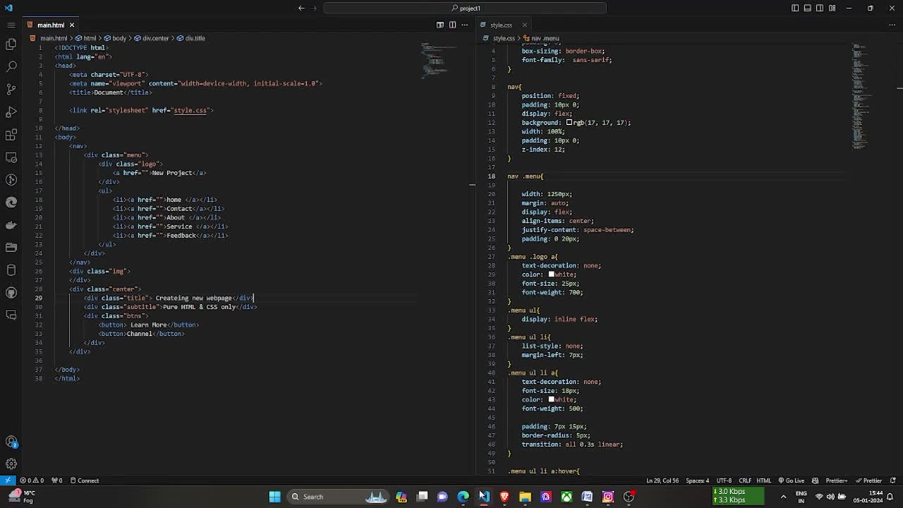Open the Manage gear icon
This screenshot has width=903, height=508.
11,464
